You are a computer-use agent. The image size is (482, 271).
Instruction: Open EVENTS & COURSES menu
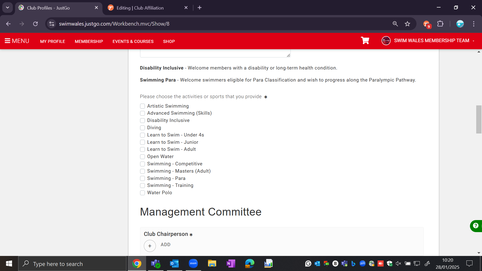pos(133,41)
